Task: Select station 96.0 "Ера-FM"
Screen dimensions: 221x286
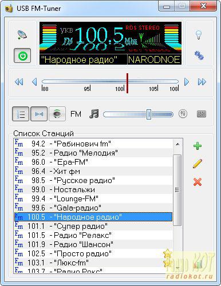Action: coord(93,162)
